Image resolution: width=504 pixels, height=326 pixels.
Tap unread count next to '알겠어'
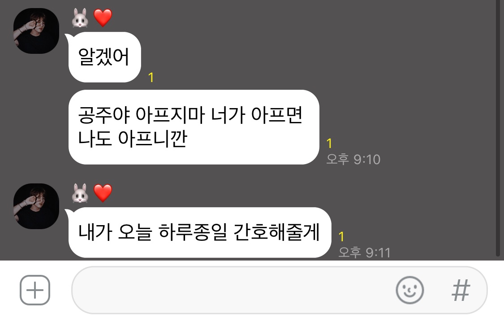coord(151,77)
